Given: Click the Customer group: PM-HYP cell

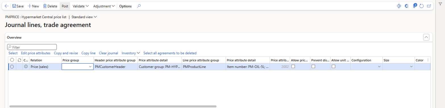Looking at the screenshot, I should coord(159,67).
